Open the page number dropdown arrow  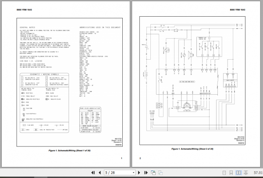coord(134,173)
